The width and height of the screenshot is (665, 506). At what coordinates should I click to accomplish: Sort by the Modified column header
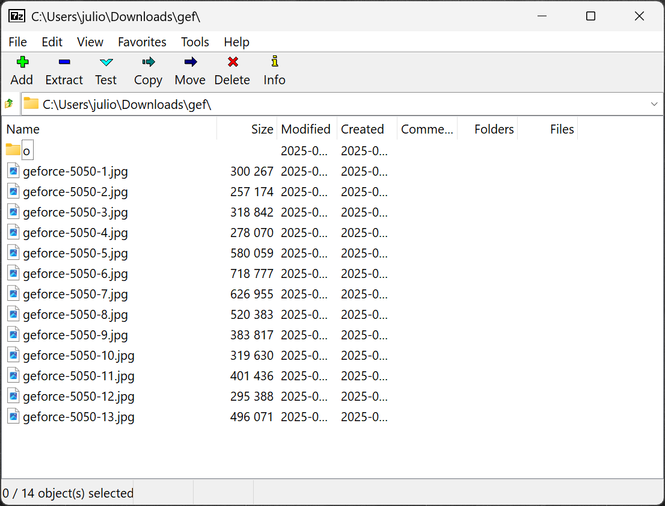pos(307,129)
